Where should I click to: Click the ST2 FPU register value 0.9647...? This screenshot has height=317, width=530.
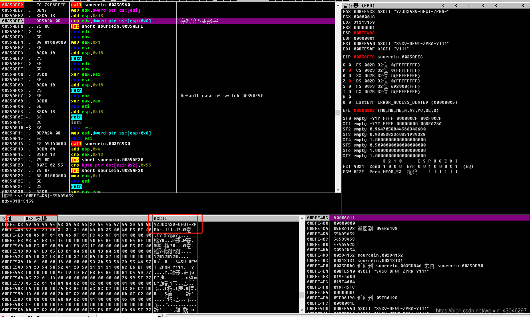(x=397, y=129)
